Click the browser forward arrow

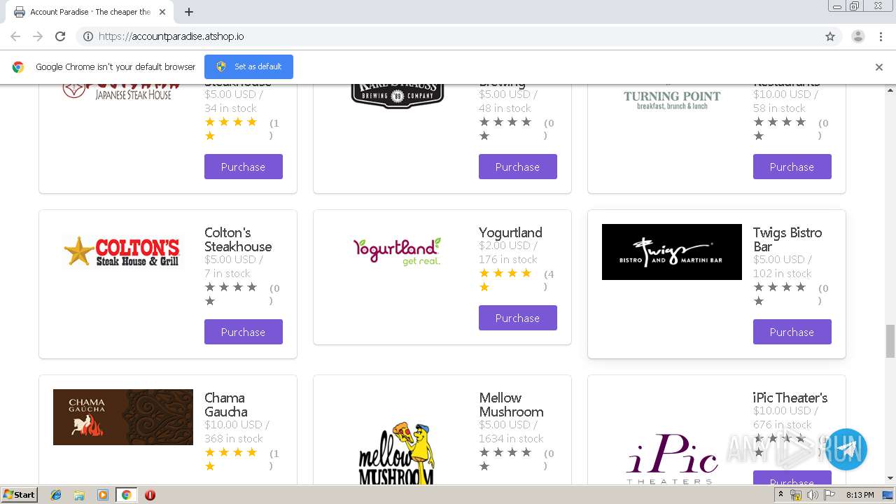coord(38,36)
